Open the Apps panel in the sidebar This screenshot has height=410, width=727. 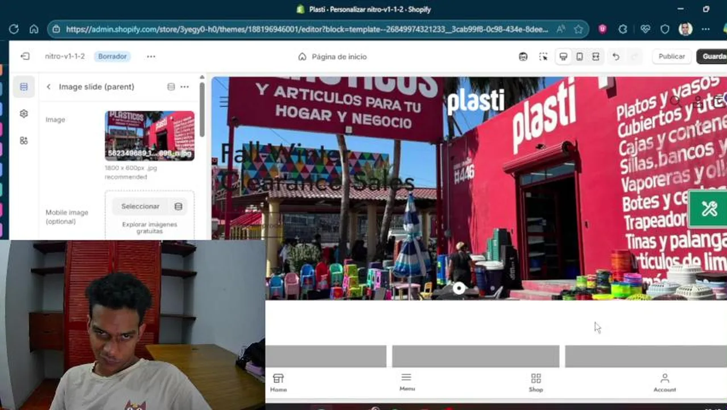(x=23, y=140)
